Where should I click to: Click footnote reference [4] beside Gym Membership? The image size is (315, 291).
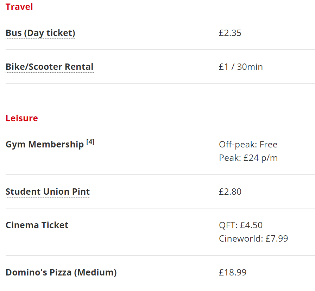[x=90, y=142]
